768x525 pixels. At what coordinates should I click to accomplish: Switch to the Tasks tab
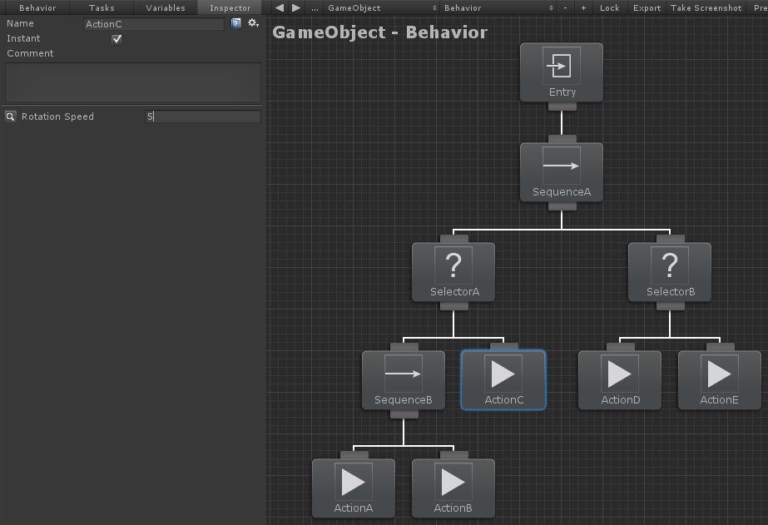click(x=102, y=7)
